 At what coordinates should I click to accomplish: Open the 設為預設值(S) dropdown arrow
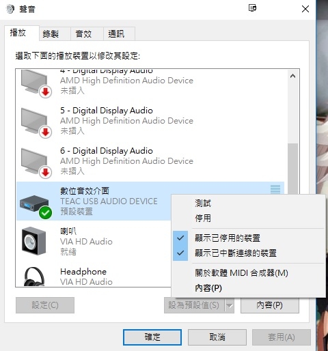tap(230, 305)
